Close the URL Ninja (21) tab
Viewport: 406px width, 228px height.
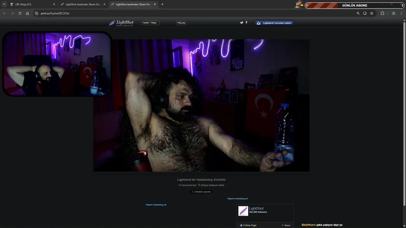(54, 4)
